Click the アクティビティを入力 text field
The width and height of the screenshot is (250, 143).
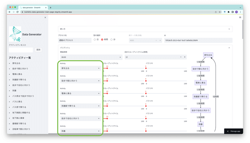[21, 50]
